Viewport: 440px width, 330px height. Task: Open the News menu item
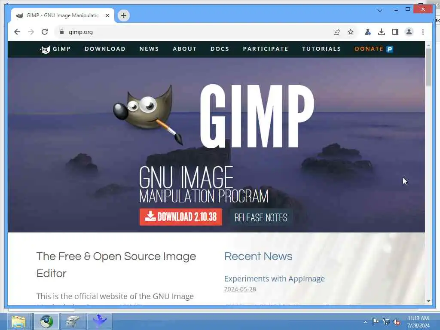pyautogui.click(x=149, y=49)
